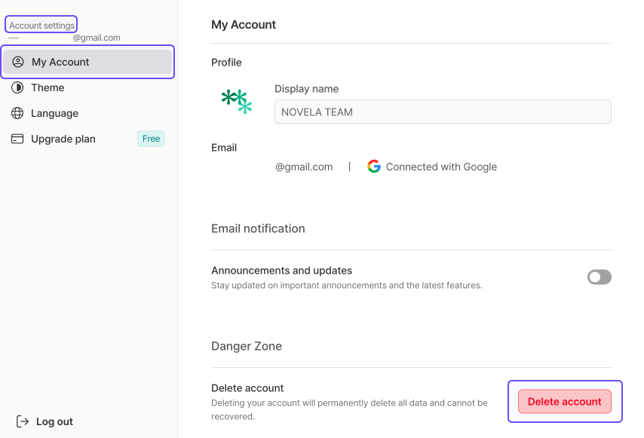This screenshot has height=438, width=644.
Task: Click the Theme half-circle icon
Action: pos(17,87)
